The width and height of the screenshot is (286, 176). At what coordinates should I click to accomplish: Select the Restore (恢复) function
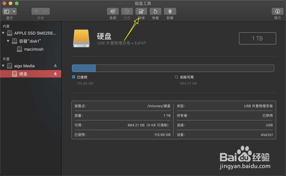pyautogui.click(x=155, y=11)
